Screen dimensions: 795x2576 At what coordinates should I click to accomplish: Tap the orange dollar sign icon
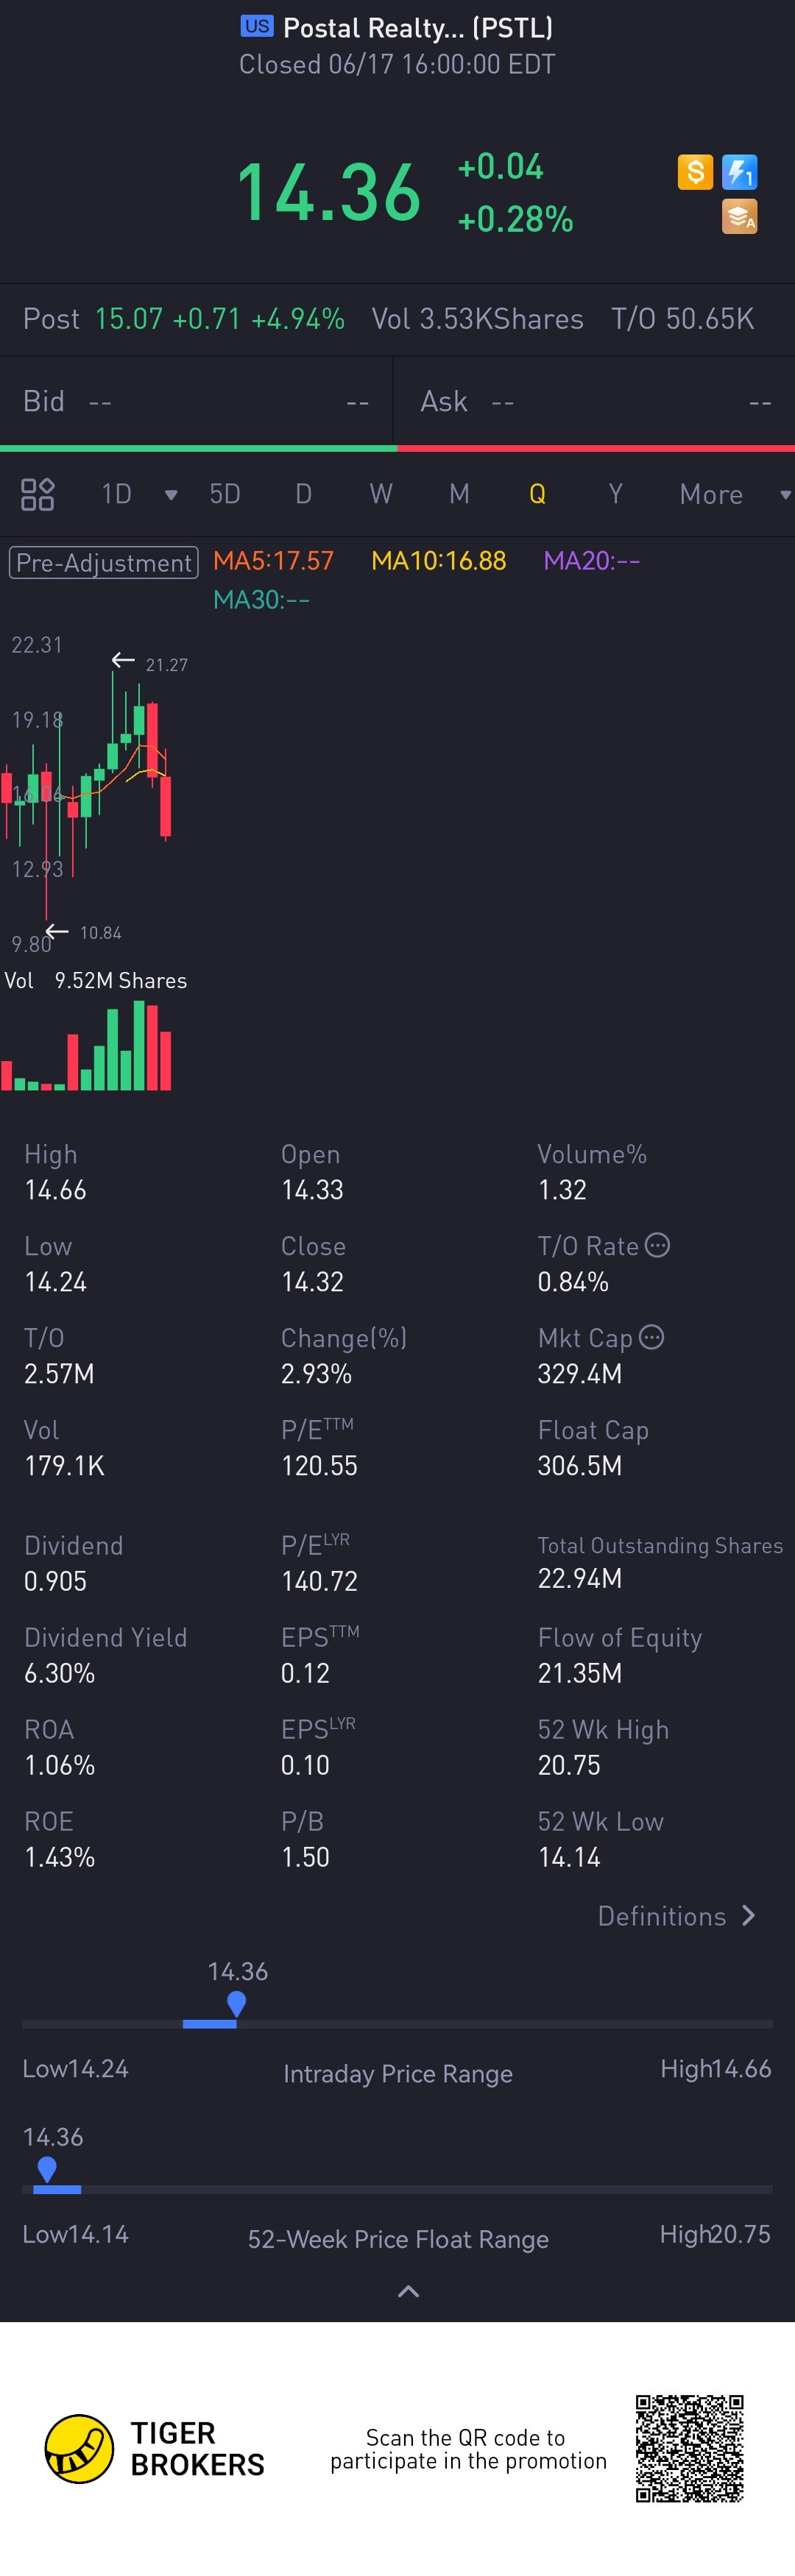[695, 172]
